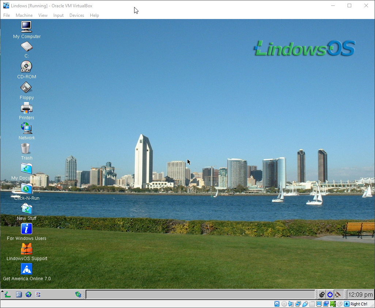Viewport: 375px width, 308px height.
Task: Open the Floppy drive icon
Action: 26,88
